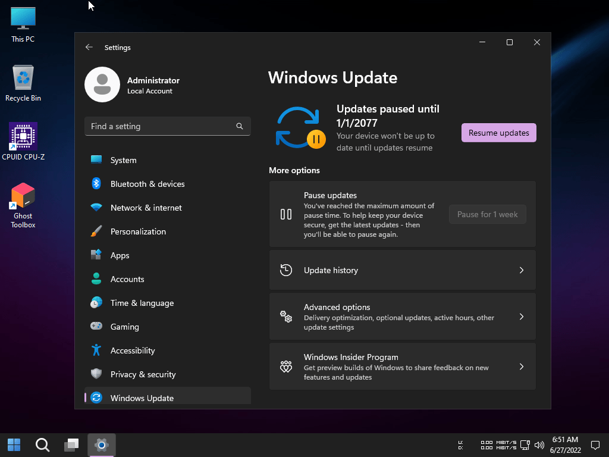Click the taskbar clock showing 6:51 AM
This screenshot has height=457, width=609.
(x=564, y=445)
